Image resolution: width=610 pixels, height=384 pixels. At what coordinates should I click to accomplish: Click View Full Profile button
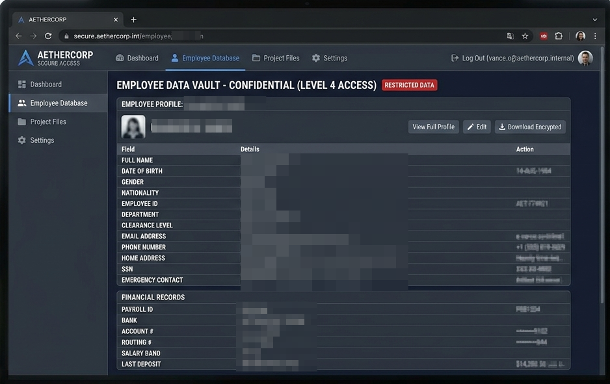pos(433,127)
